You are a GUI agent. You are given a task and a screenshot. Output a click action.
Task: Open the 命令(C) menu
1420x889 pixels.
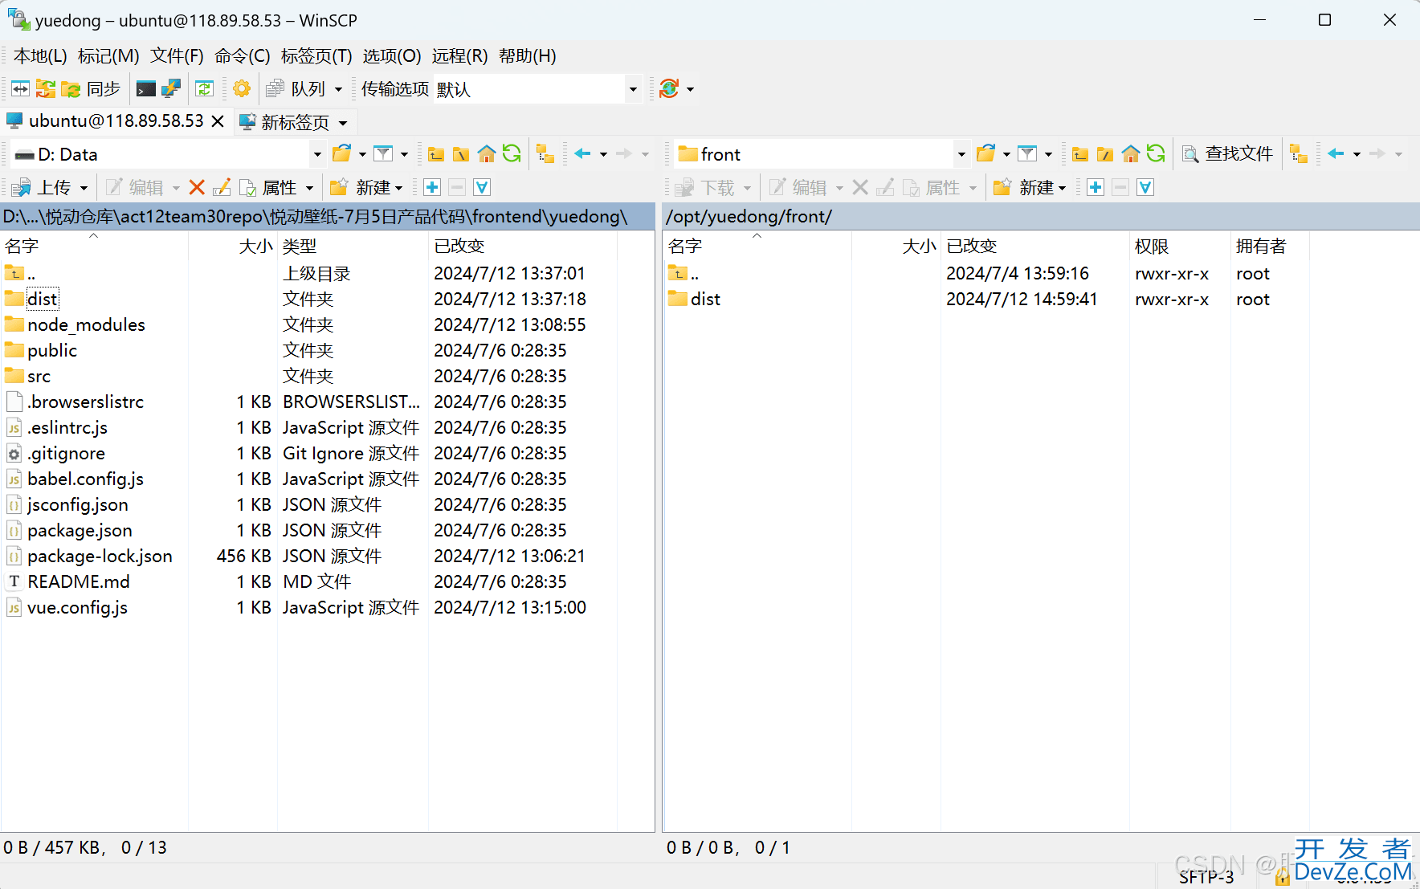(x=243, y=55)
